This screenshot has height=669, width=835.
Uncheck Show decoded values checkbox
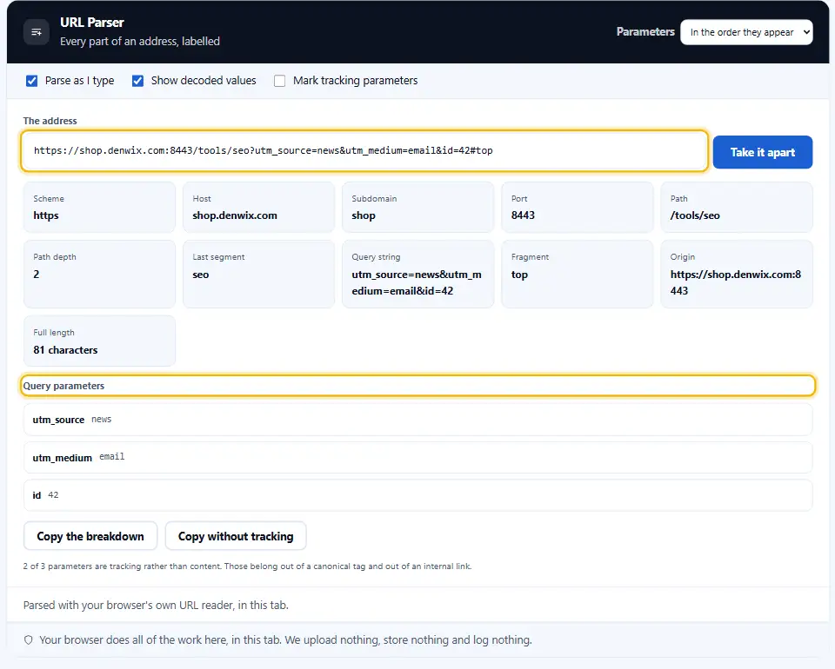click(x=138, y=81)
